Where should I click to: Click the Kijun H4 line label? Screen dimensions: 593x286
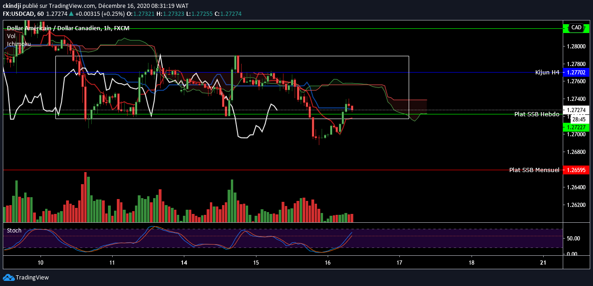pos(547,73)
